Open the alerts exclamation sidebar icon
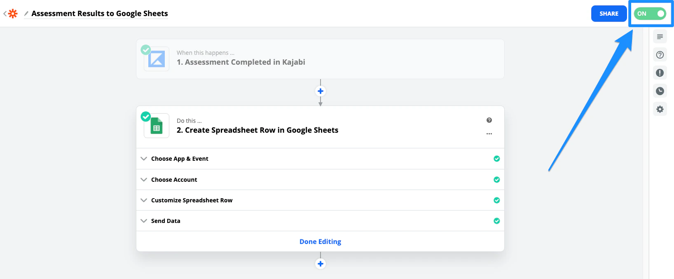The width and height of the screenshot is (674, 279). pyautogui.click(x=660, y=73)
